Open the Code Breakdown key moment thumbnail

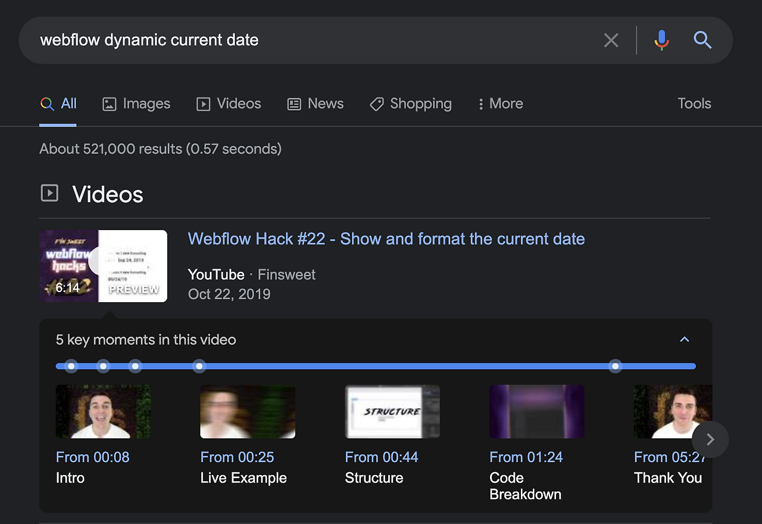537,412
